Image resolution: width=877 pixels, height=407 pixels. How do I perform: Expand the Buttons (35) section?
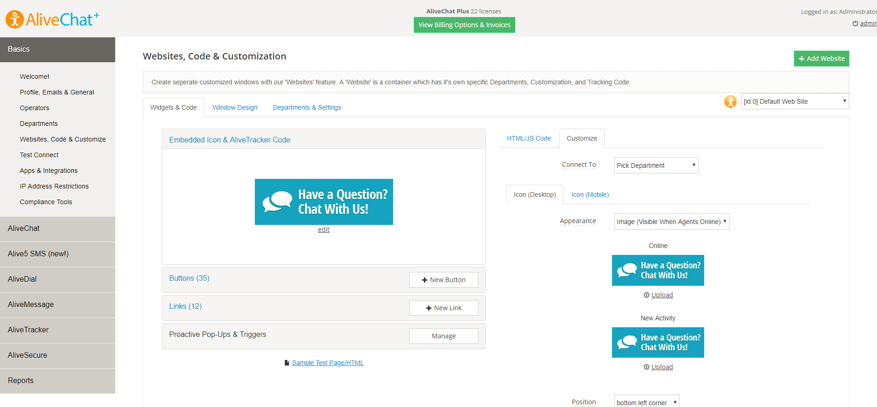coord(189,278)
